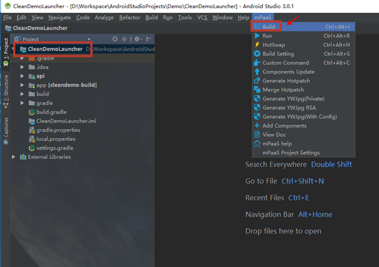Select CleanDemoLauncher project root
This screenshot has height=267, width=379.
[55, 49]
